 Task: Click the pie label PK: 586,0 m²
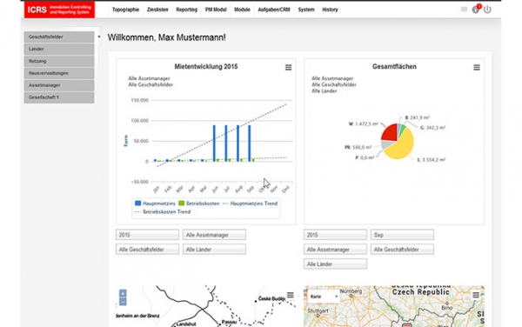pyautogui.click(x=358, y=147)
